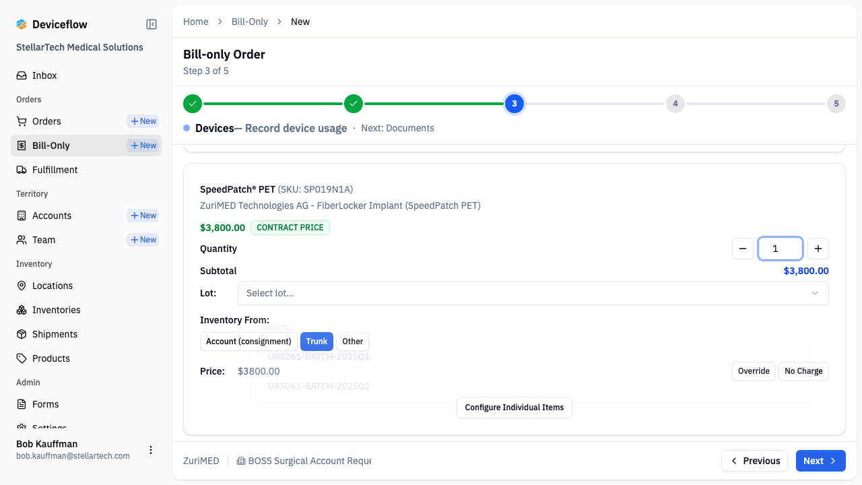Click the Team people icon
The width and height of the screenshot is (862, 485).
click(x=22, y=240)
